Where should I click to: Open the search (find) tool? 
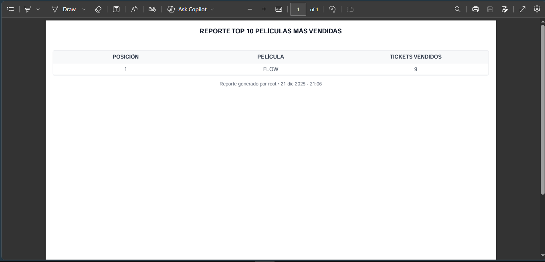tap(458, 9)
